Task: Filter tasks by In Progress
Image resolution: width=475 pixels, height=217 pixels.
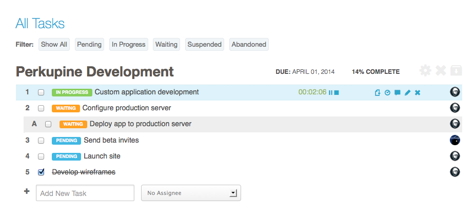Action: (x=128, y=44)
